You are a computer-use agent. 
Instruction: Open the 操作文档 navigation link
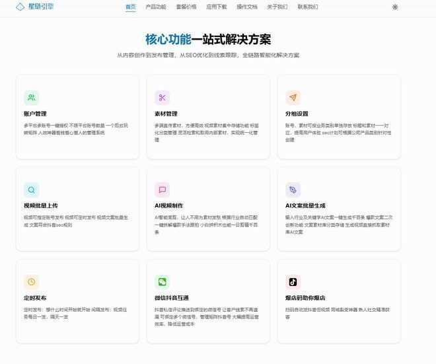click(x=247, y=7)
